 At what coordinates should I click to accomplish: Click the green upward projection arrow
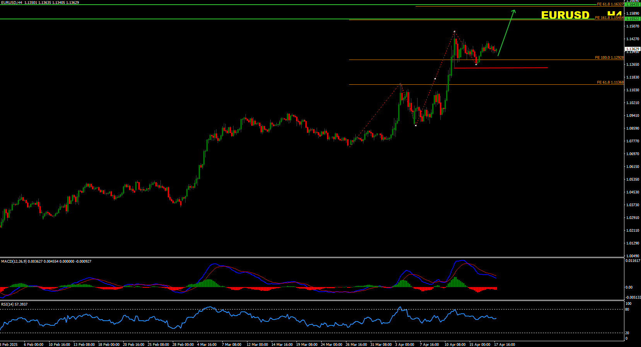tap(506, 33)
